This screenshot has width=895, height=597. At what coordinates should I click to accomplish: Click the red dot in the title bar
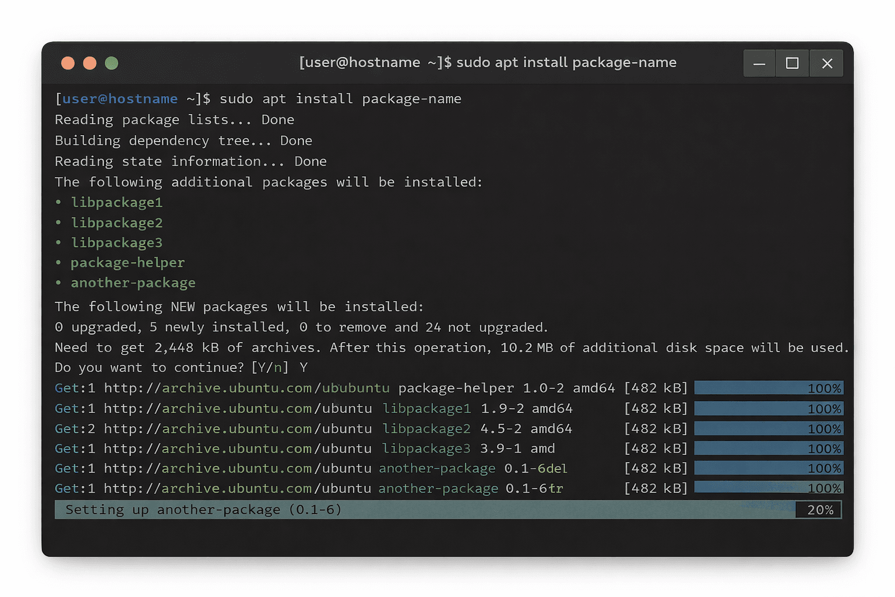68,63
